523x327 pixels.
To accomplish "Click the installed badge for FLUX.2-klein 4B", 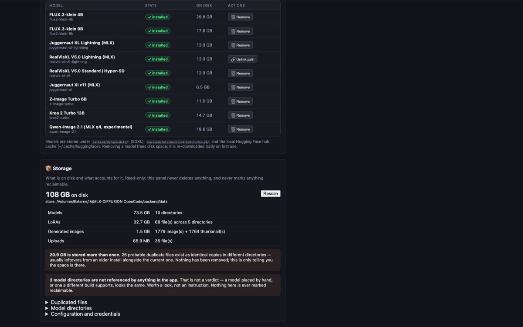I will click(x=158, y=17).
